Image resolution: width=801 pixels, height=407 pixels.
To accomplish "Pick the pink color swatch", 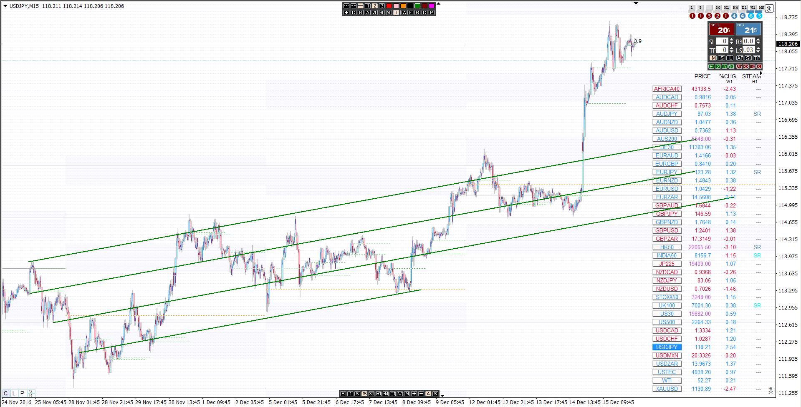I will (x=396, y=6).
